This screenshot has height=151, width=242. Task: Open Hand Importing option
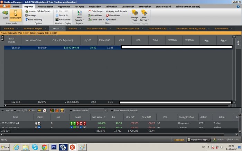click(34, 20)
